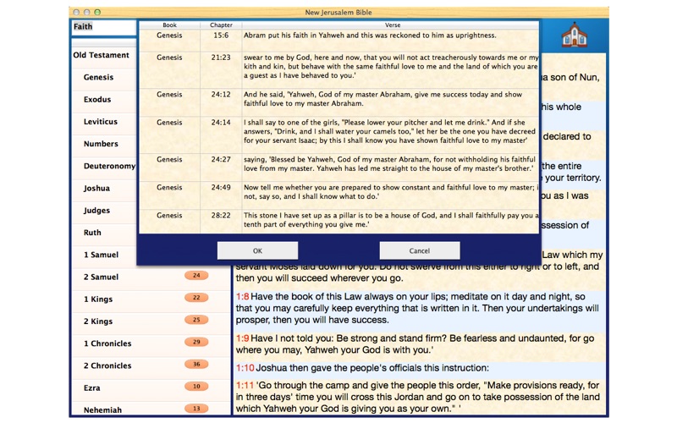This screenshot has height=423, width=677.
Task: Click the church building icon
Action: pyautogui.click(x=575, y=36)
